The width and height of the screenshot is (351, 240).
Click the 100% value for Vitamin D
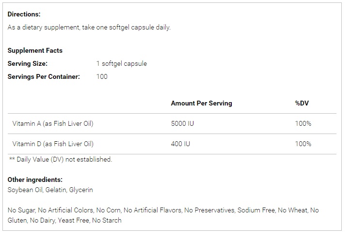(x=303, y=144)
